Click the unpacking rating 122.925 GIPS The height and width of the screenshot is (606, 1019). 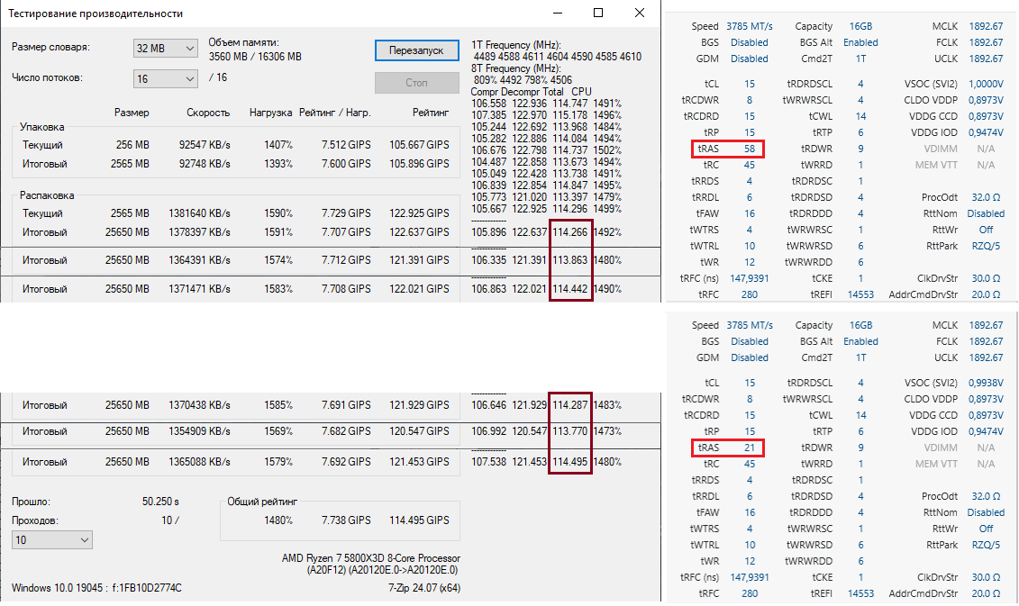[419, 213]
